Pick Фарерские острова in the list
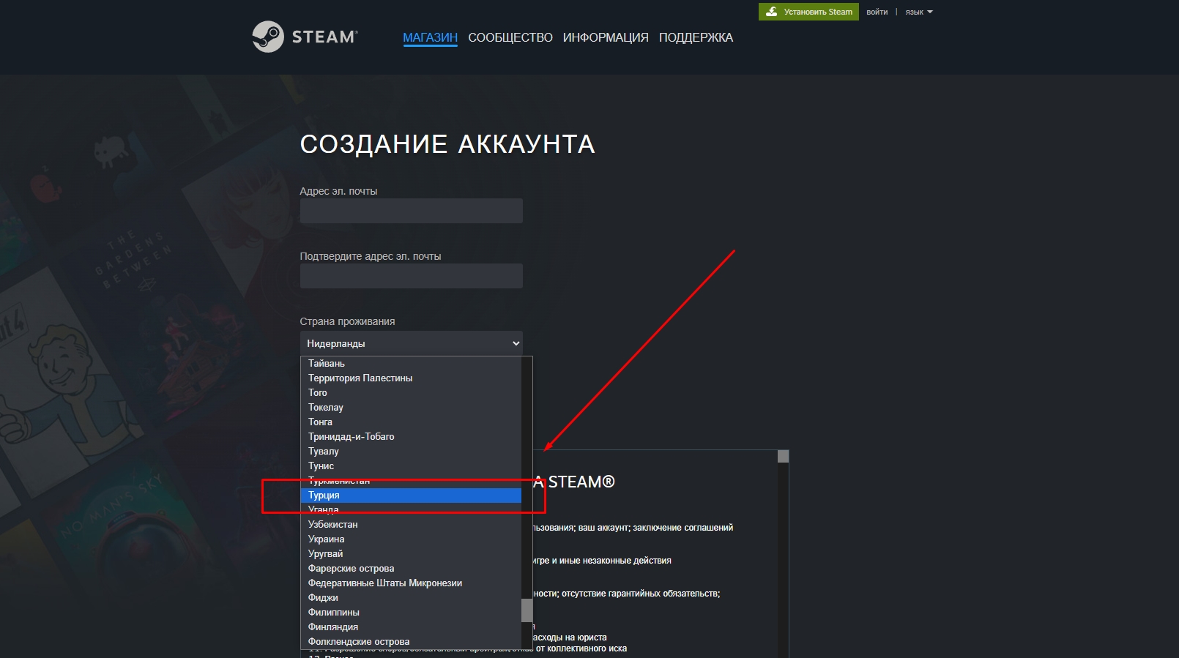The width and height of the screenshot is (1179, 658). click(411, 569)
